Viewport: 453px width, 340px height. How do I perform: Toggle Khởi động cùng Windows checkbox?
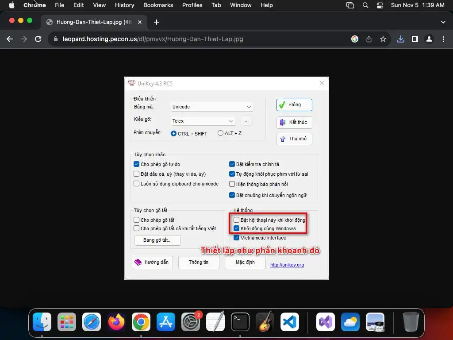pos(236,228)
